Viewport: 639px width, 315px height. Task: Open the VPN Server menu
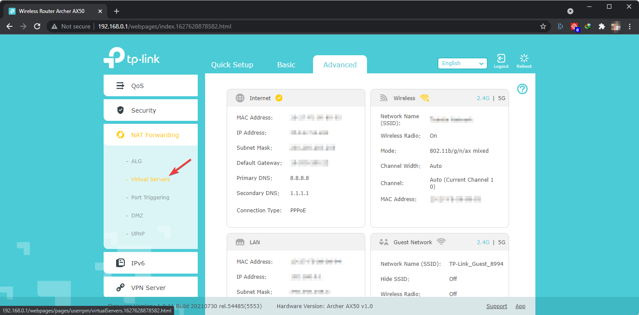(x=151, y=287)
